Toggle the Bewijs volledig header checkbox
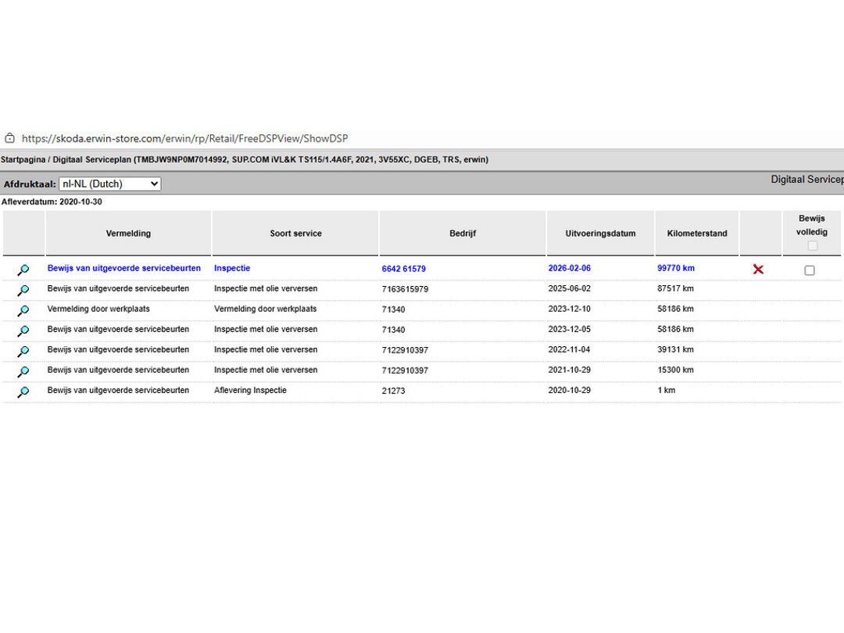Image resolution: width=844 pixels, height=633 pixels. [812, 245]
